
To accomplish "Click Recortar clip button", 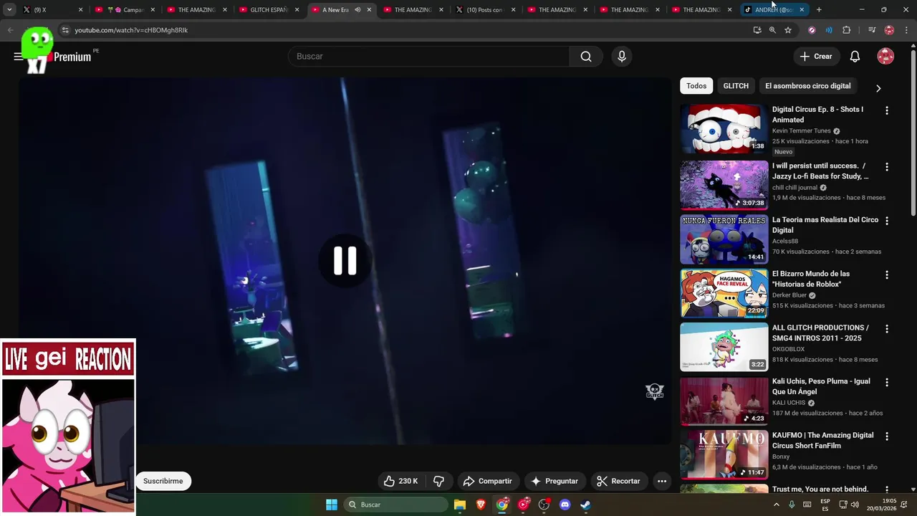I will (x=618, y=481).
